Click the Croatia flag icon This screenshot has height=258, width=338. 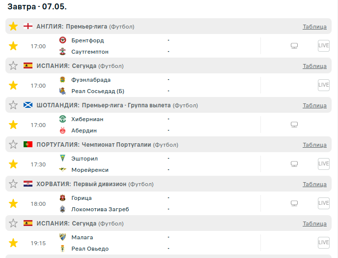pos(28,184)
